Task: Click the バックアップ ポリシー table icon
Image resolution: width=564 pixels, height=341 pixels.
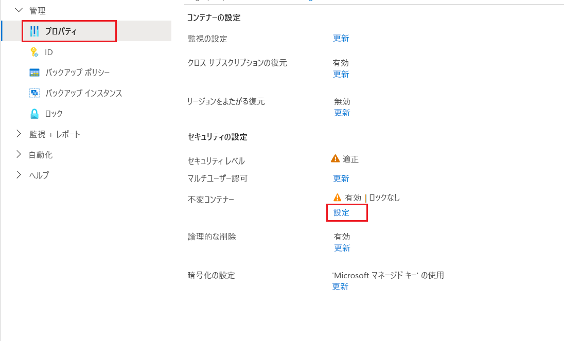Action: [34, 73]
